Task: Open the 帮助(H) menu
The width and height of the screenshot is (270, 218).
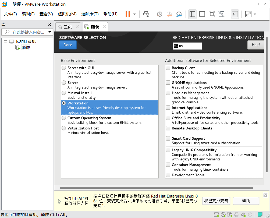Action: [x=110, y=14]
